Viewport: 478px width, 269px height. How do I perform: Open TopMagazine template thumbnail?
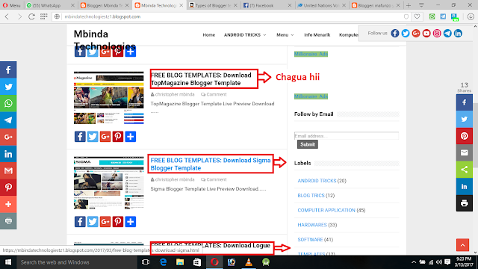[x=108, y=98]
